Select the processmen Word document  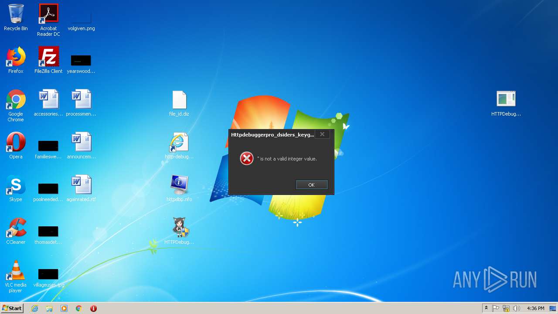tap(81, 103)
